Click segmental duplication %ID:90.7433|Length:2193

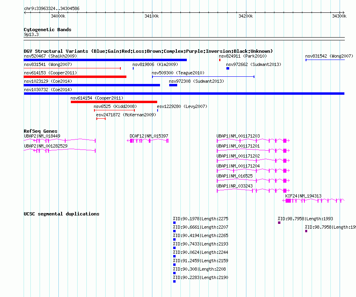pyautogui.click(x=200, y=244)
